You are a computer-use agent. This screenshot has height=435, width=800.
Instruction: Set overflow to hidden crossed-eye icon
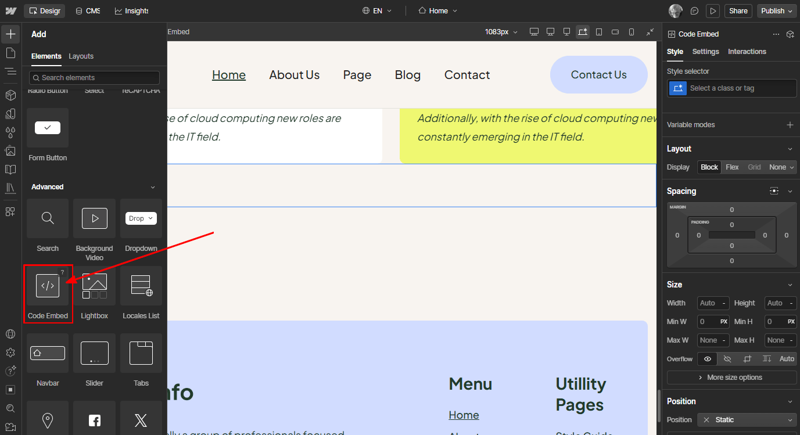tap(727, 359)
